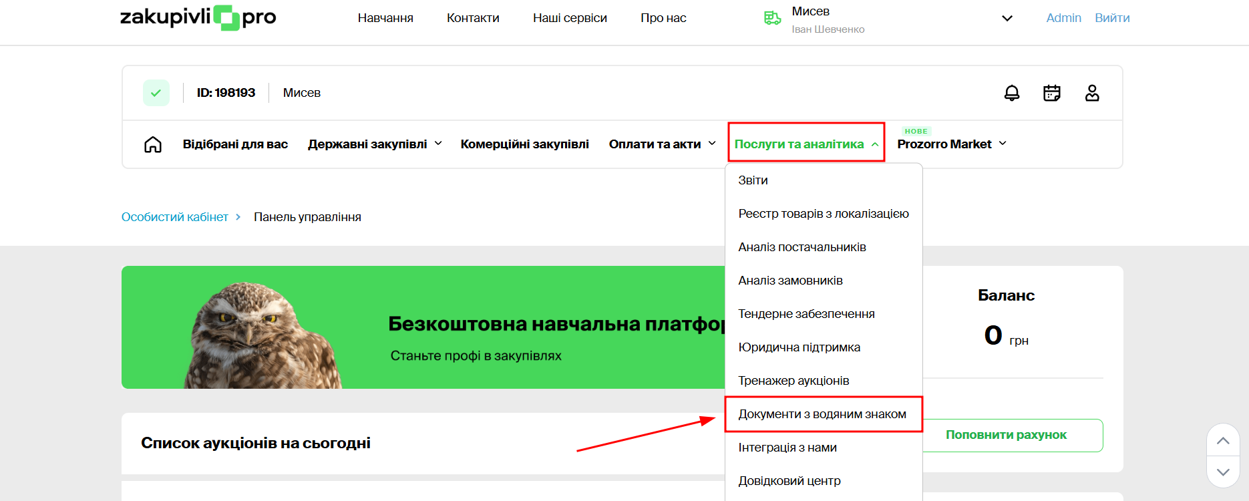Open the Prozorro Market dropdown

tap(951, 144)
